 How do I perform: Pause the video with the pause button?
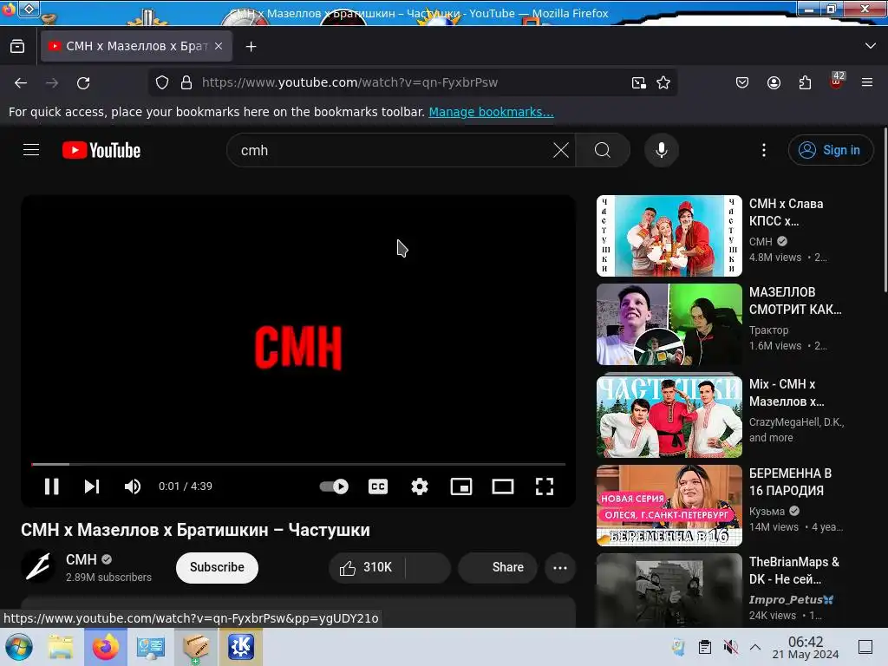click(51, 486)
